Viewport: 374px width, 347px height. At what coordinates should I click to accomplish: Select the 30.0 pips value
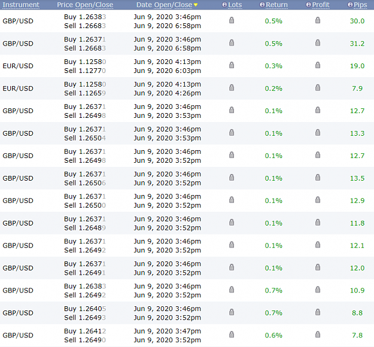click(x=357, y=21)
